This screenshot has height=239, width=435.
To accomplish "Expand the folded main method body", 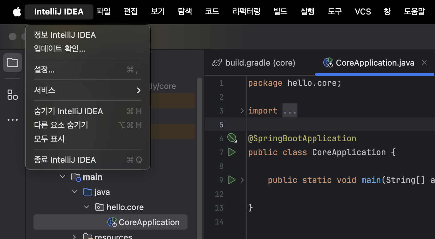I will click(242, 180).
